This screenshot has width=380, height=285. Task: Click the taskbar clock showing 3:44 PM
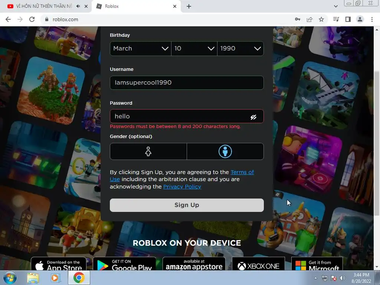[x=361, y=278]
